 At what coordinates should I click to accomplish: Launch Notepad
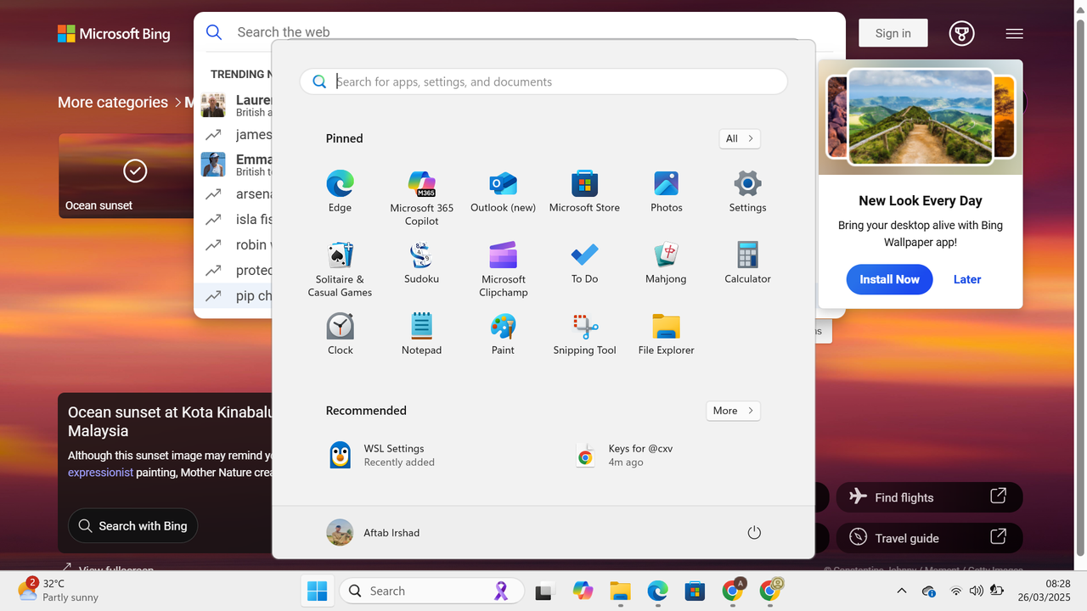(421, 334)
